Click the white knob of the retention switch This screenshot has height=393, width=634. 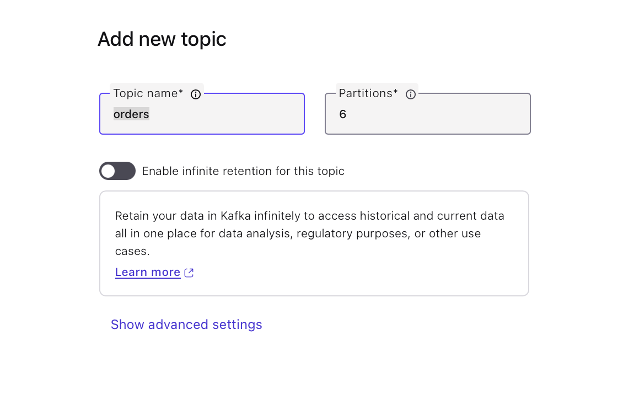109,171
